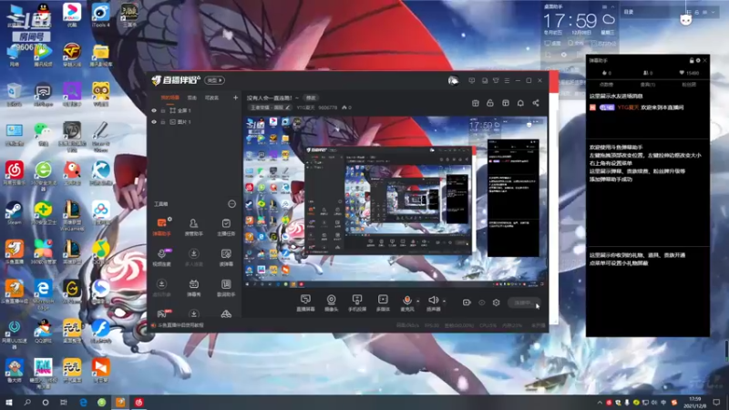Viewport: 729px width, 410px height.
Task: Toggle the padlock icon in the stream header
Action: pyautogui.click(x=490, y=103)
